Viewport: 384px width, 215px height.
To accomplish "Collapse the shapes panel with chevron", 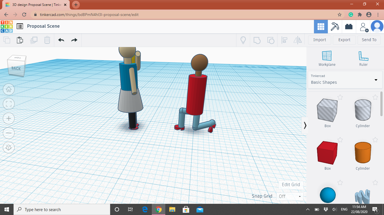I will [305, 125].
